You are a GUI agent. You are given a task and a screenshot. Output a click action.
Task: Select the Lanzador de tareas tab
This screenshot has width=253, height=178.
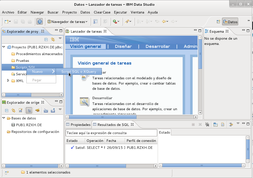[x=86, y=31]
